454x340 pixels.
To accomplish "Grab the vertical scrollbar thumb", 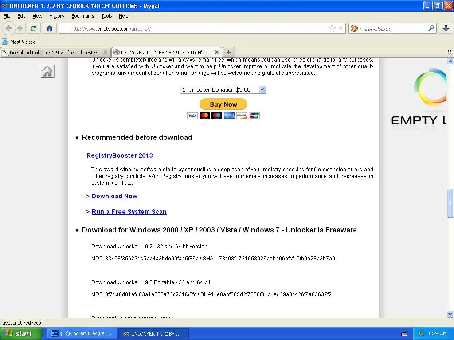I will pyautogui.click(x=450, y=203).
